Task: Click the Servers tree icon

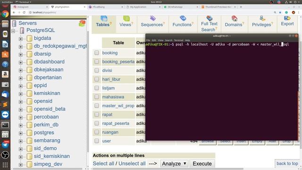Action: (14, 23)
